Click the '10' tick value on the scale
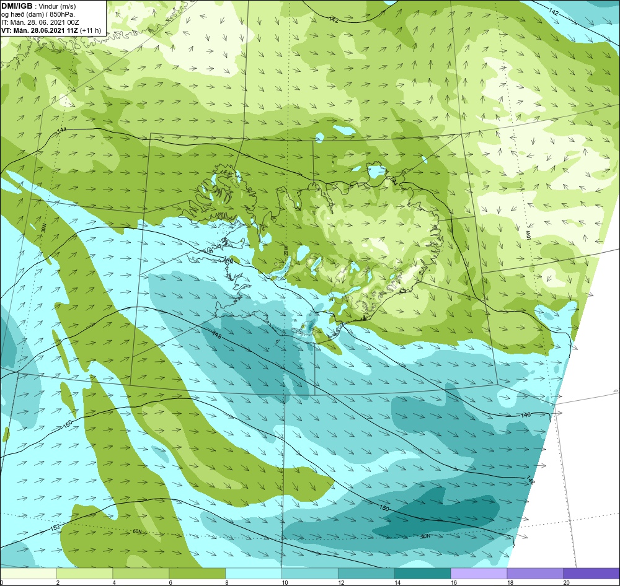 tap(285, 582)
